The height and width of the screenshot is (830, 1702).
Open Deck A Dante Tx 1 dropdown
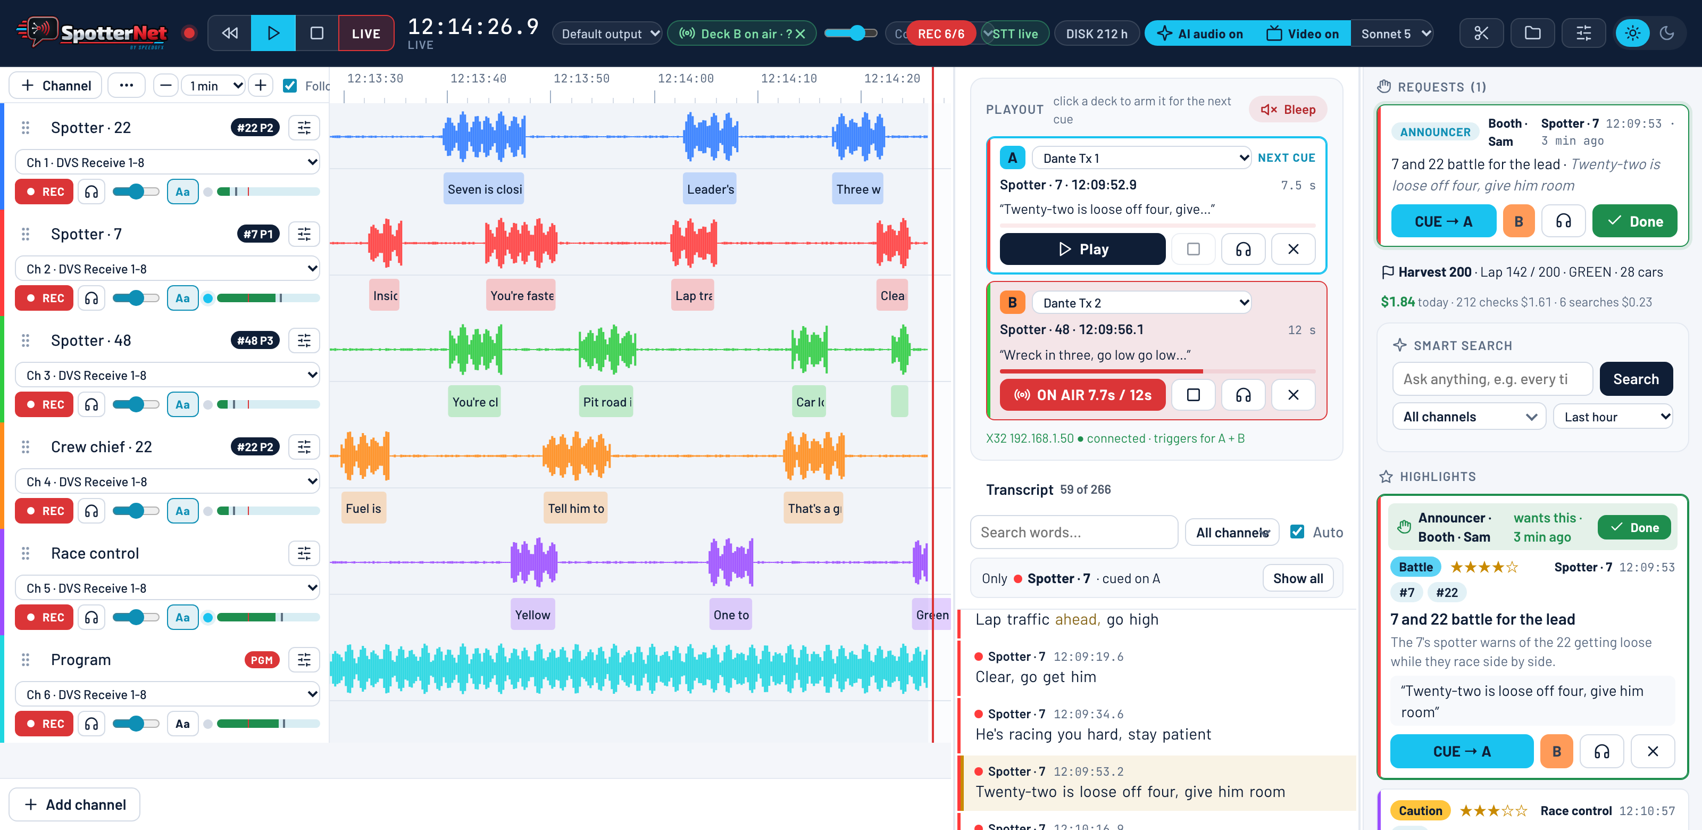pos(1141,158)
